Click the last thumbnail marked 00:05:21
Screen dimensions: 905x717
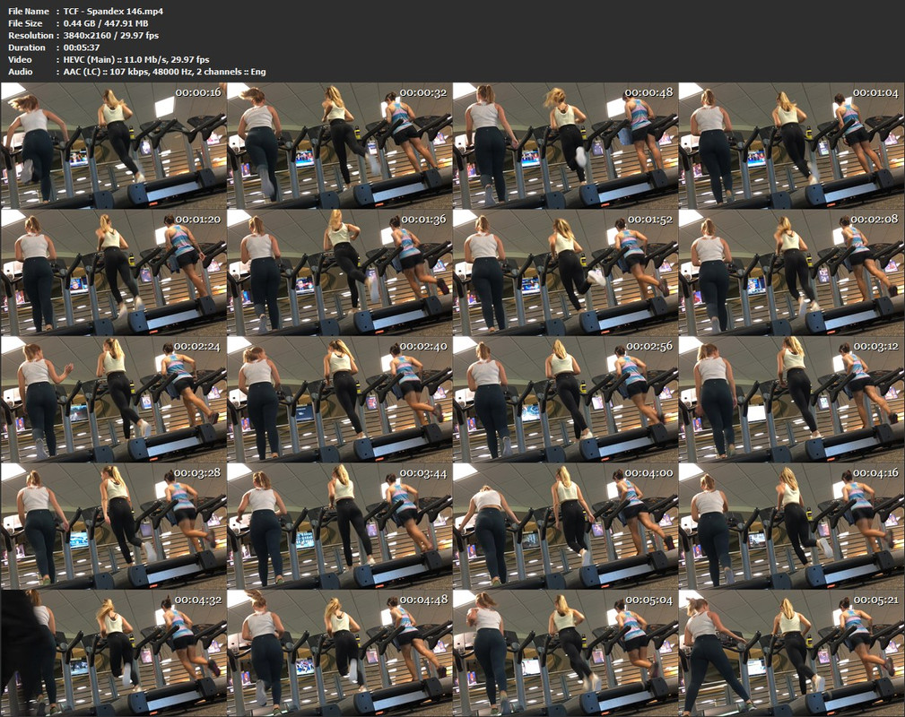[791, 652]
